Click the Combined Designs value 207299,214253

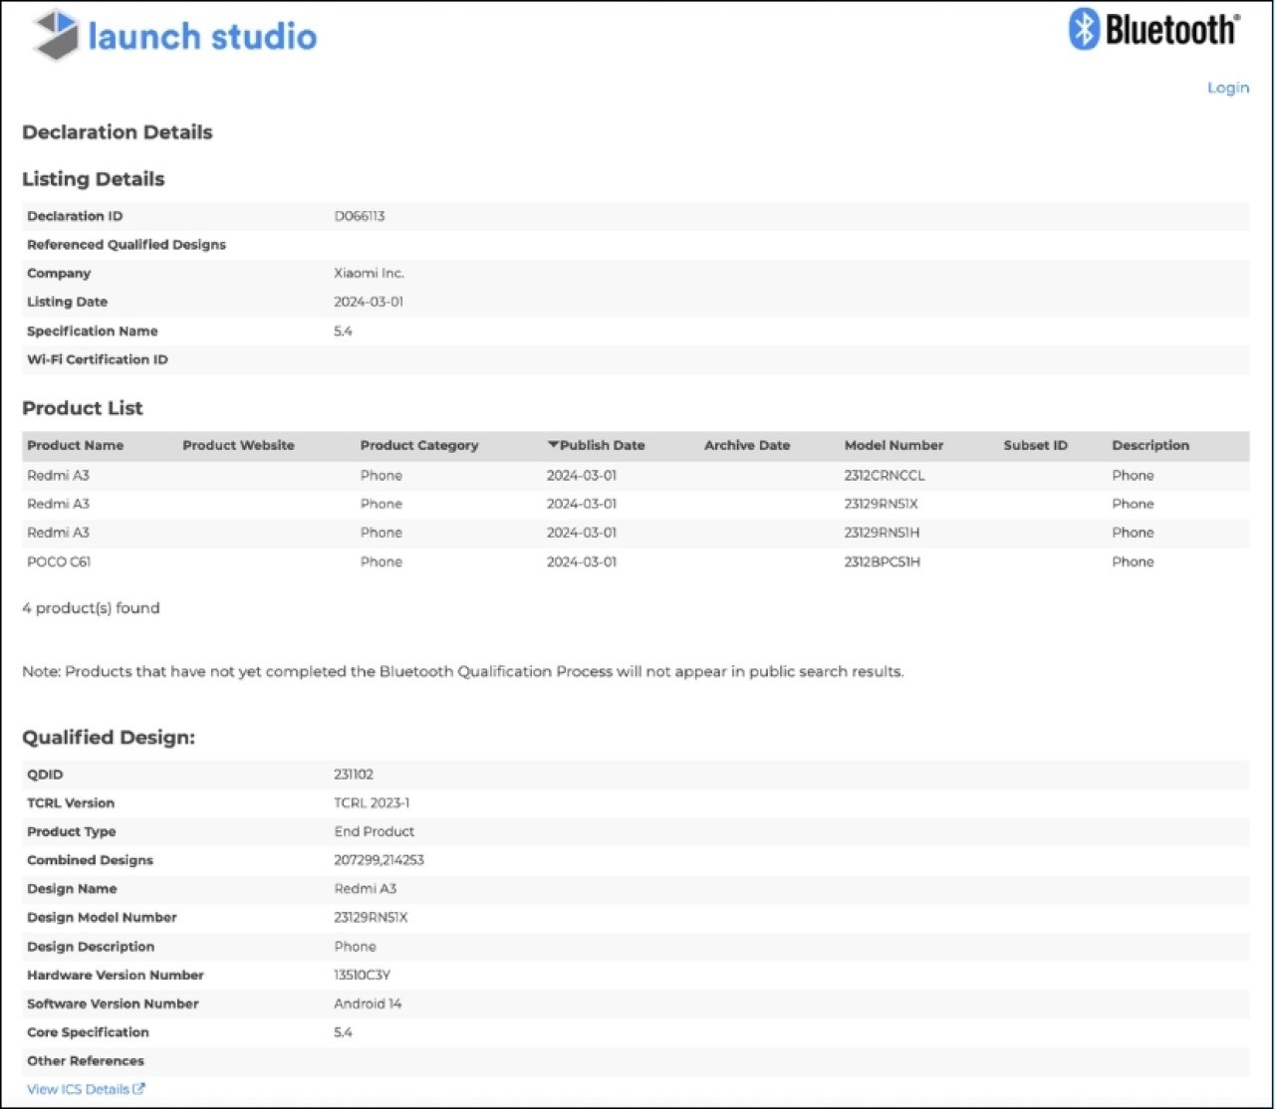[379, 860]
